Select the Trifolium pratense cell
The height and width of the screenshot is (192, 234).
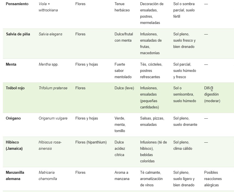click(x=53, y=88)
